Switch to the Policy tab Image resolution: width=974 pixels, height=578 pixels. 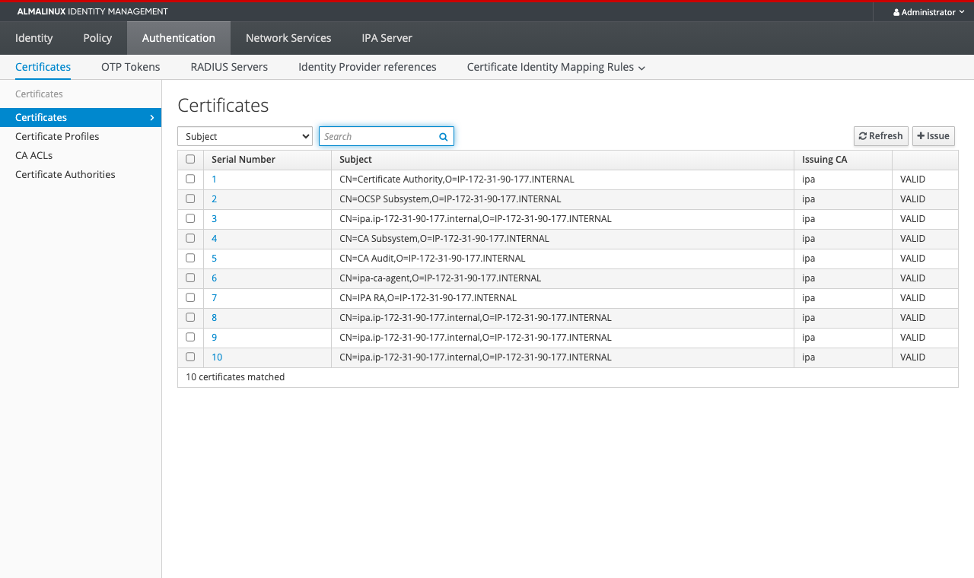[97, 38]
